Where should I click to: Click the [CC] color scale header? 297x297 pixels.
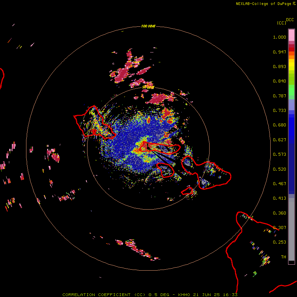click(281, 23)
